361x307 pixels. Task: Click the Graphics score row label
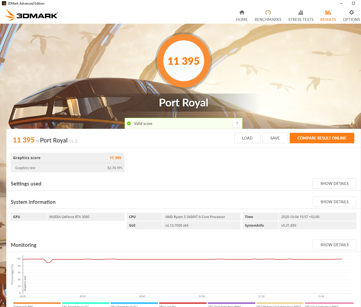pyautogui.click(x=27, y=158)
